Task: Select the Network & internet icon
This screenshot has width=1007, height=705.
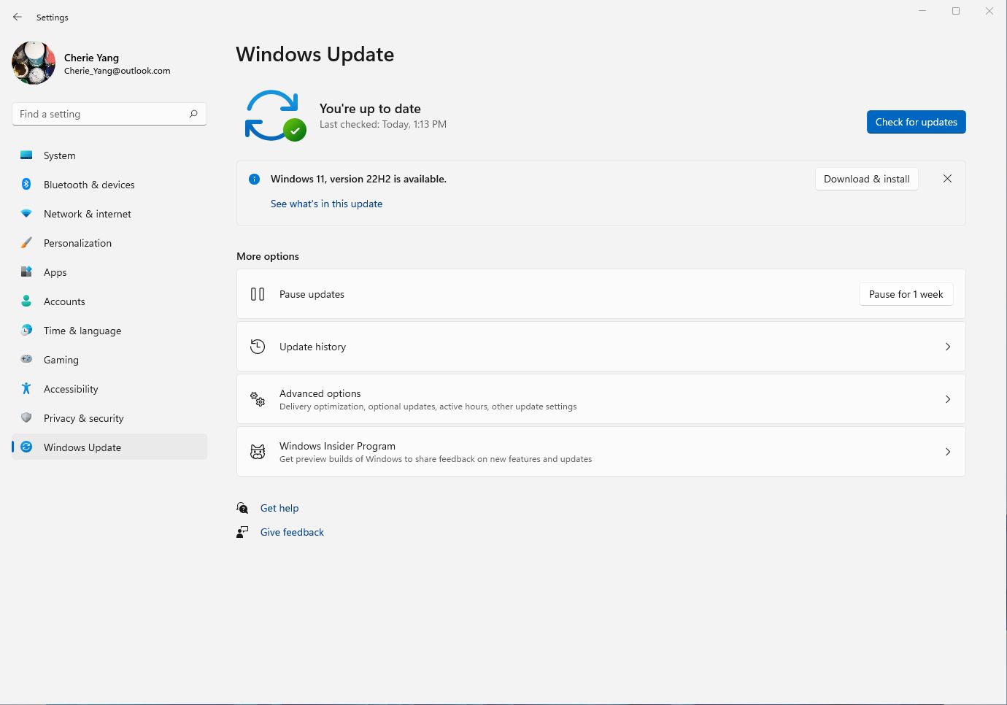Action: point(26,214)
